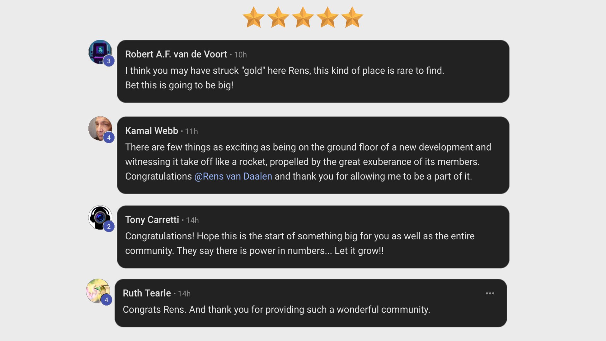
Task: Open the three-dot menu on Ruth's comment
Action: coord(490,293)
